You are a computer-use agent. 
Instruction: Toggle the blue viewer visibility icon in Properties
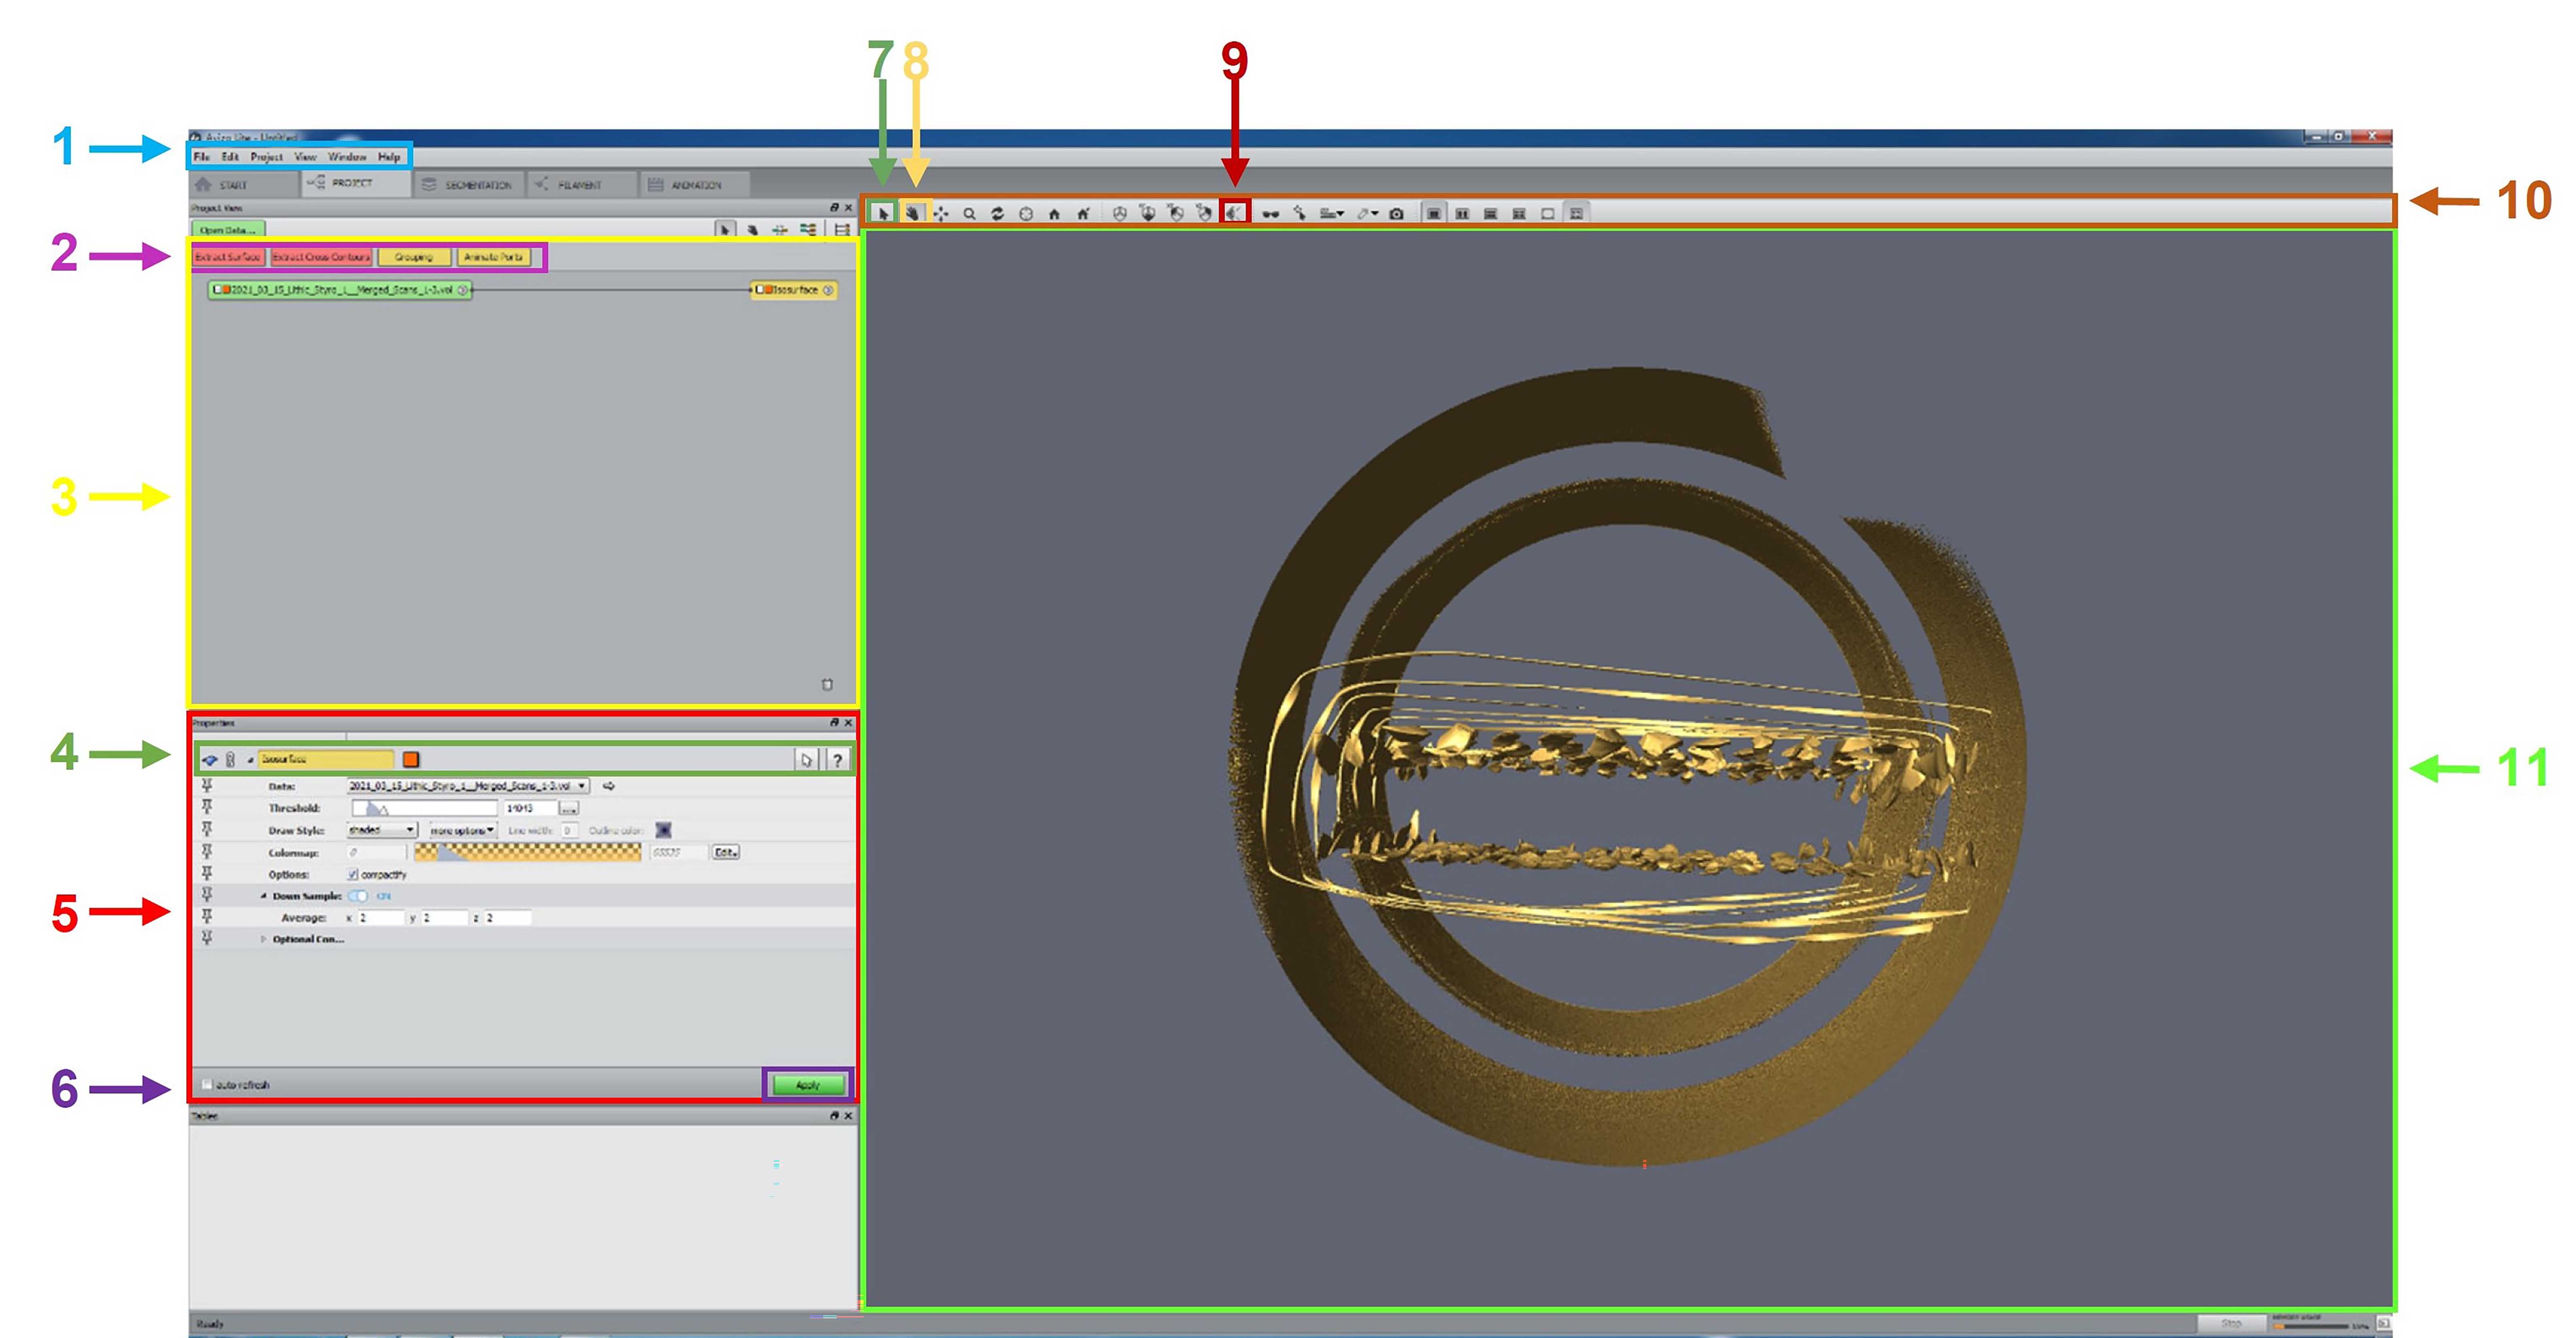click(x=210, y=760)
